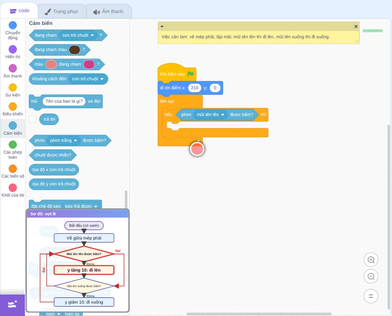Edit the Tên của bạn là gì? text field

pos(64,101)
